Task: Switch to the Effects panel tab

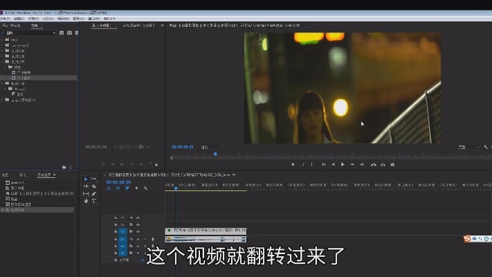Action: point(34,26)
